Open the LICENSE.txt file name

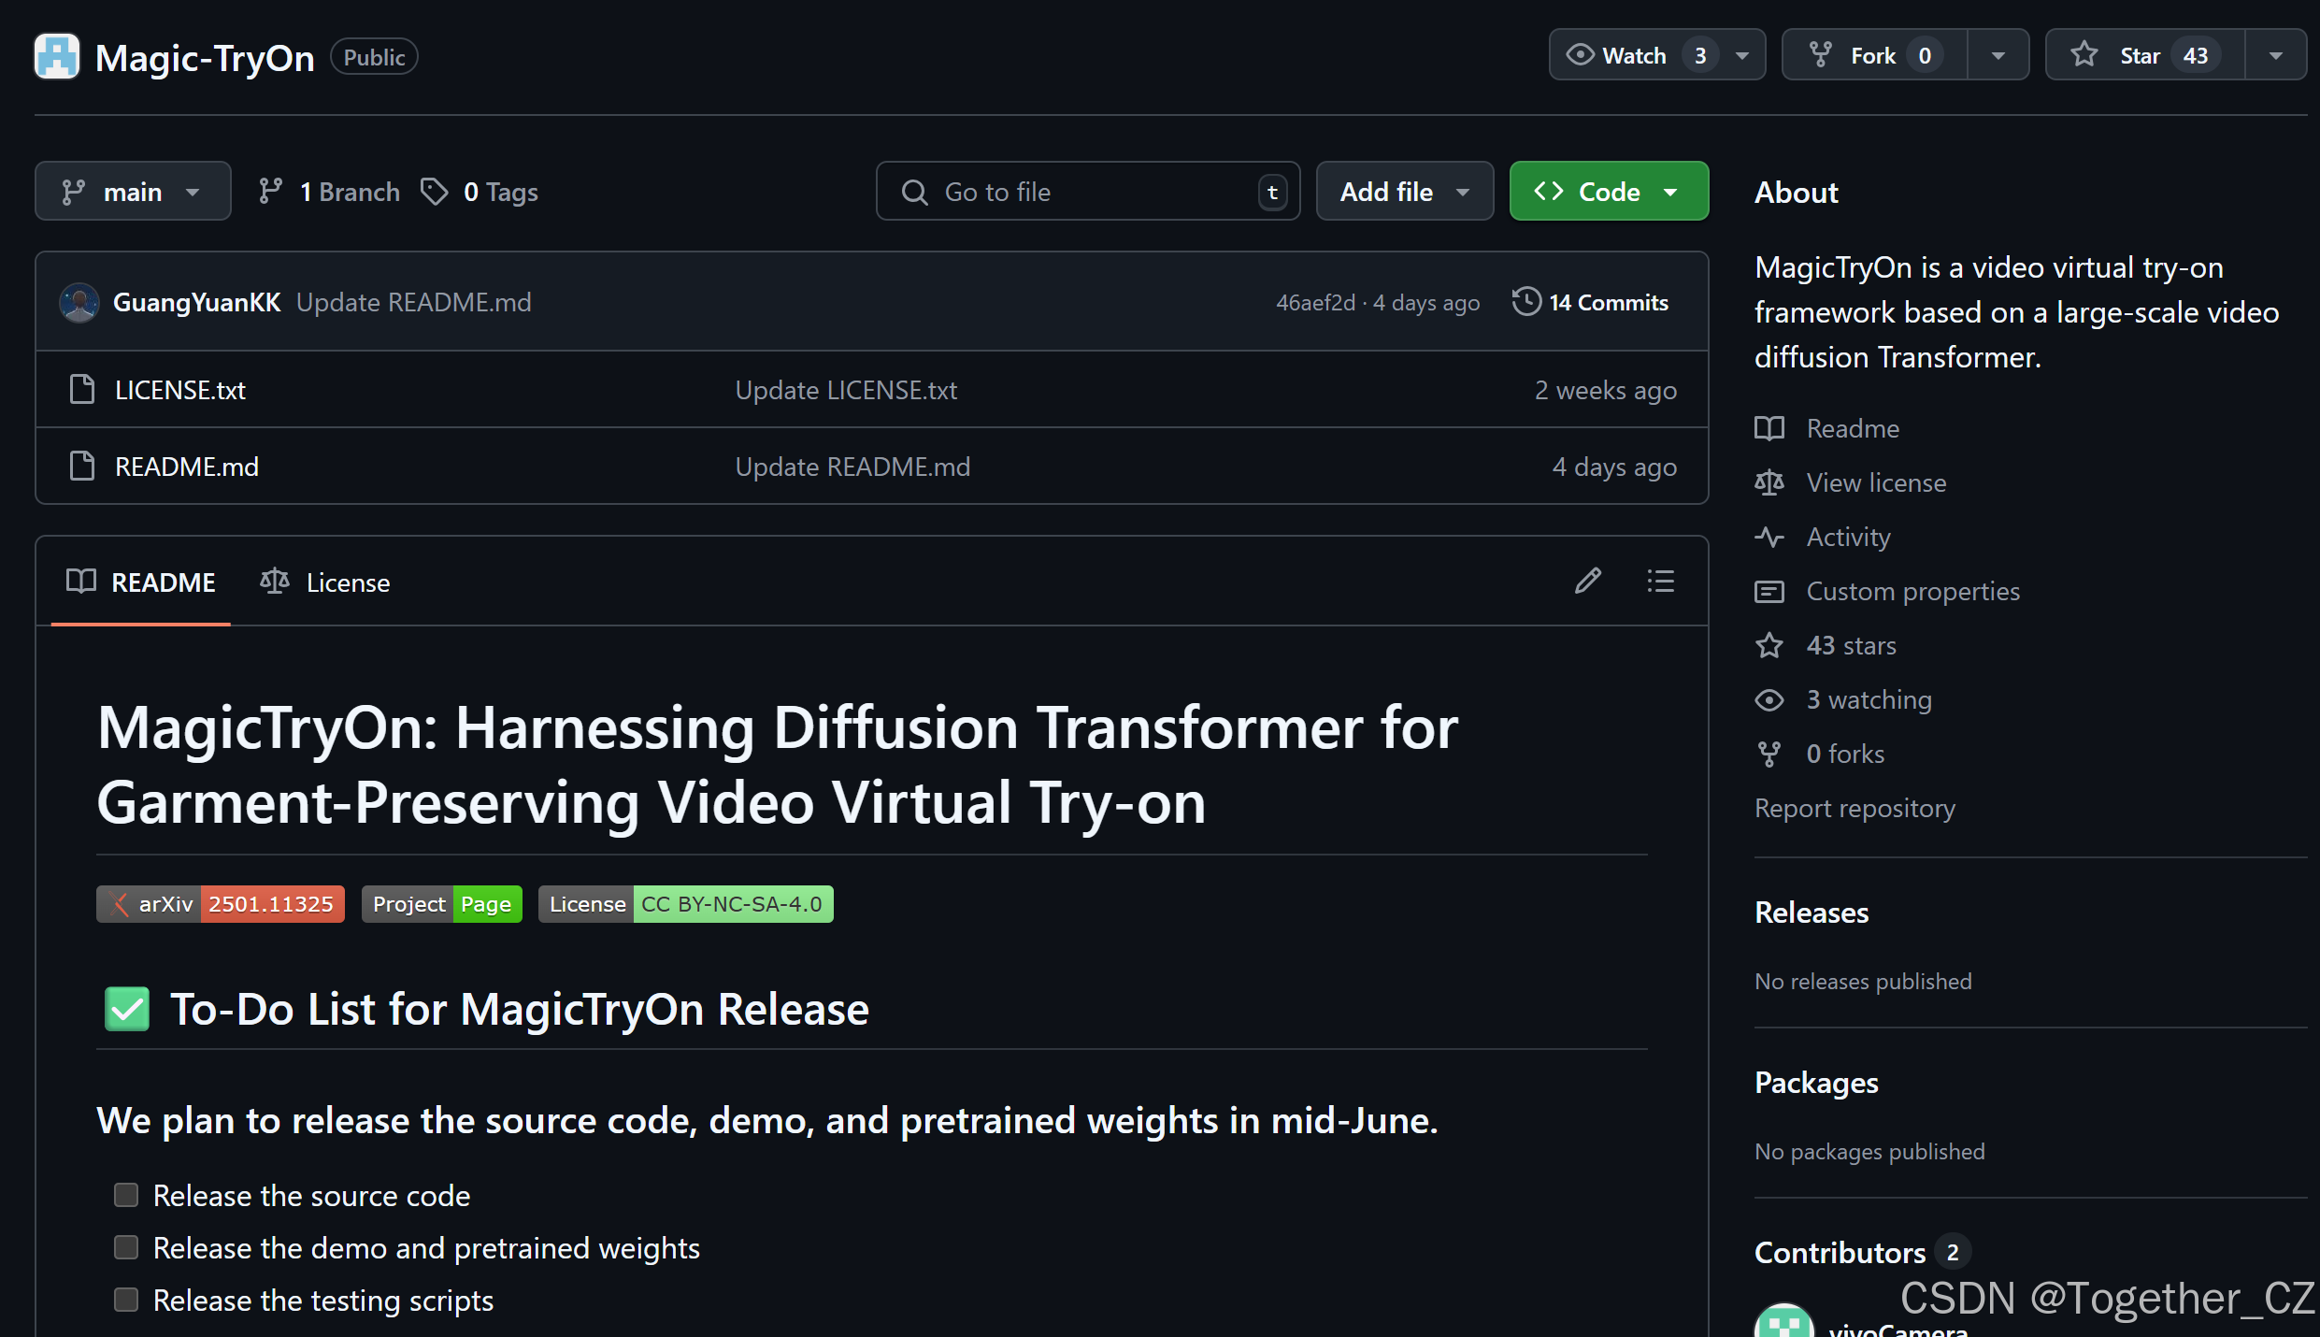180,390
